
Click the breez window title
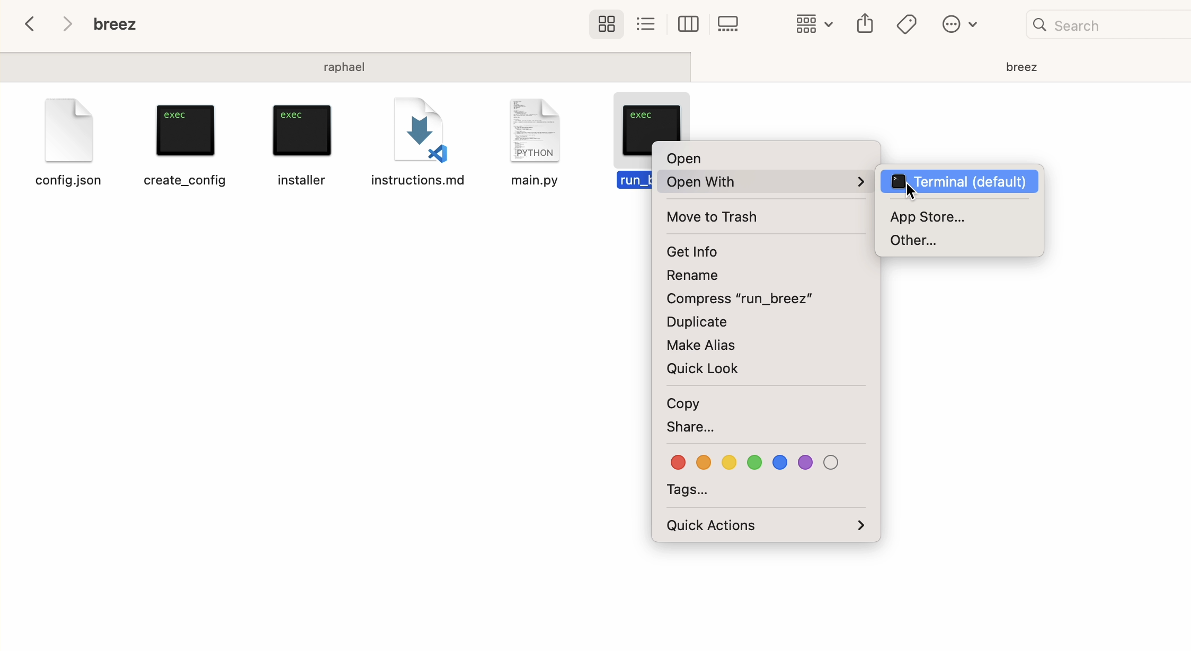[115, 24]
